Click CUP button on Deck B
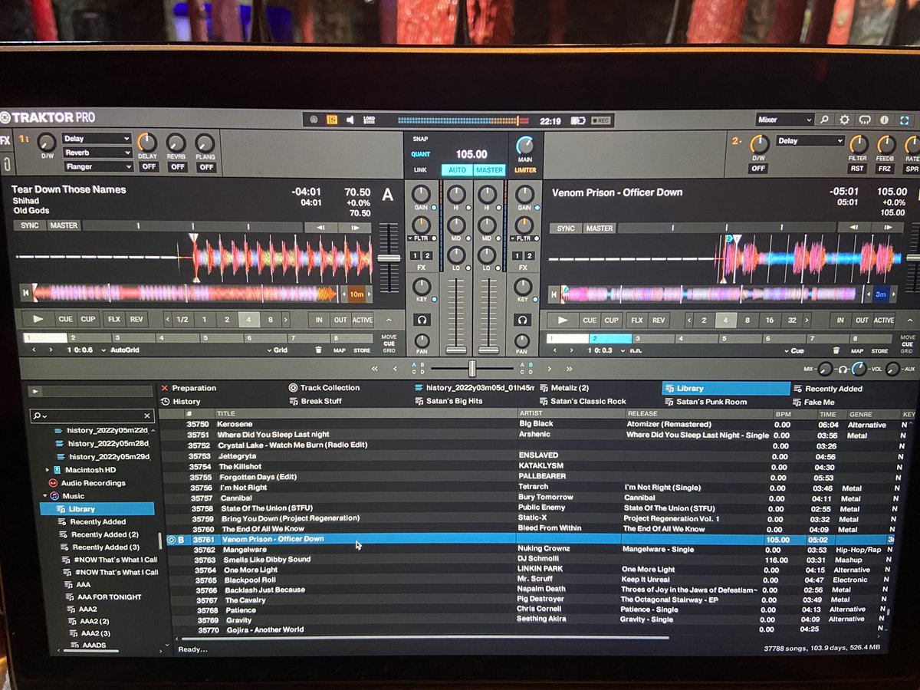Viewport: 920px width, 690px height. pos(611,320)
